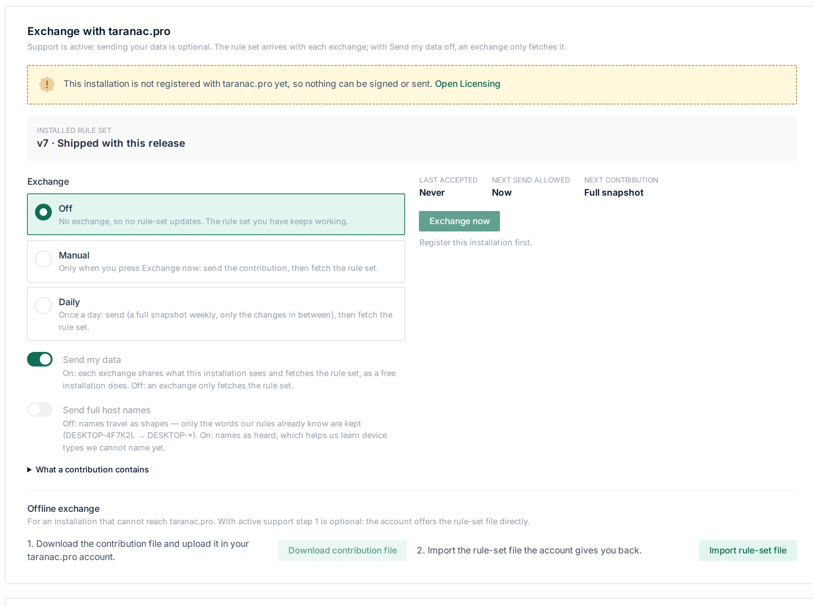Select the Daily exchange radio option
The height and width of the screenshot is (606, 813).
216,314
